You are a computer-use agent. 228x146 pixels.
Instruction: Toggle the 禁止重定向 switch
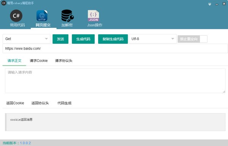[192, 39]
